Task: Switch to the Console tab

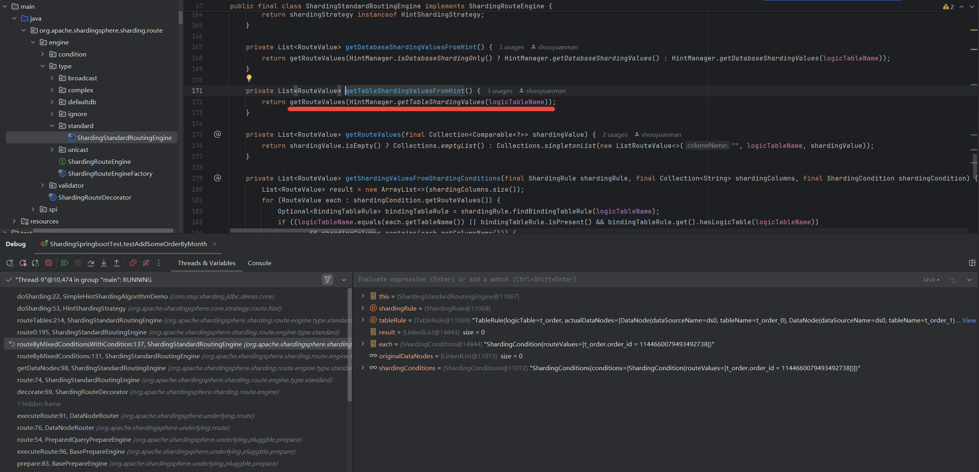Action: [259, 263]
